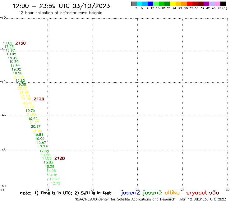Click the note 'Time is in UTC; SWH is in feet'
The width and height of the screenshot is (230, 202).
[x=65, y=193]
